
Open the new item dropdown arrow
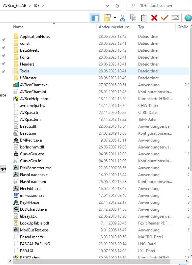pyautogui.click(x=115, y=18)
